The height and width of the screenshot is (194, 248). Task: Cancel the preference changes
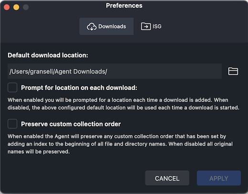point(167,178)
